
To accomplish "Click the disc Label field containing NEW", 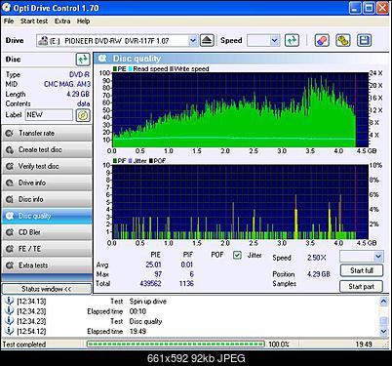I will pos(49,115).
